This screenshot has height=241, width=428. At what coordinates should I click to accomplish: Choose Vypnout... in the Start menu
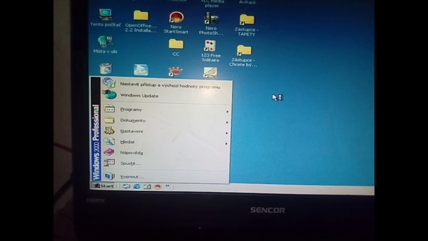pyautogui.click(x=166, y=177)
